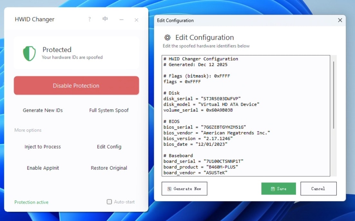
Task: Click Generate New in the dialog
Action: pos(184,189)
